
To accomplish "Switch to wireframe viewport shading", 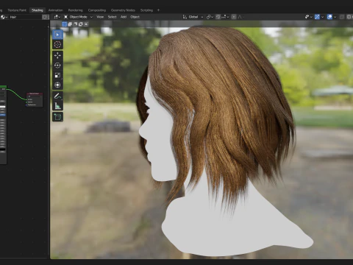I will point(349,17).
